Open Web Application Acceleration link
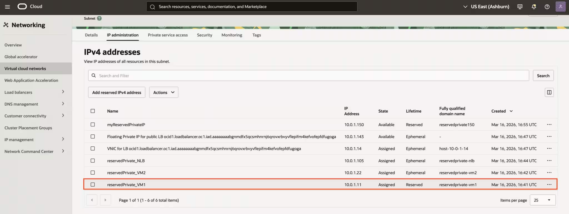Viewport: 569px width, 214px height. [x=31, y=80]
